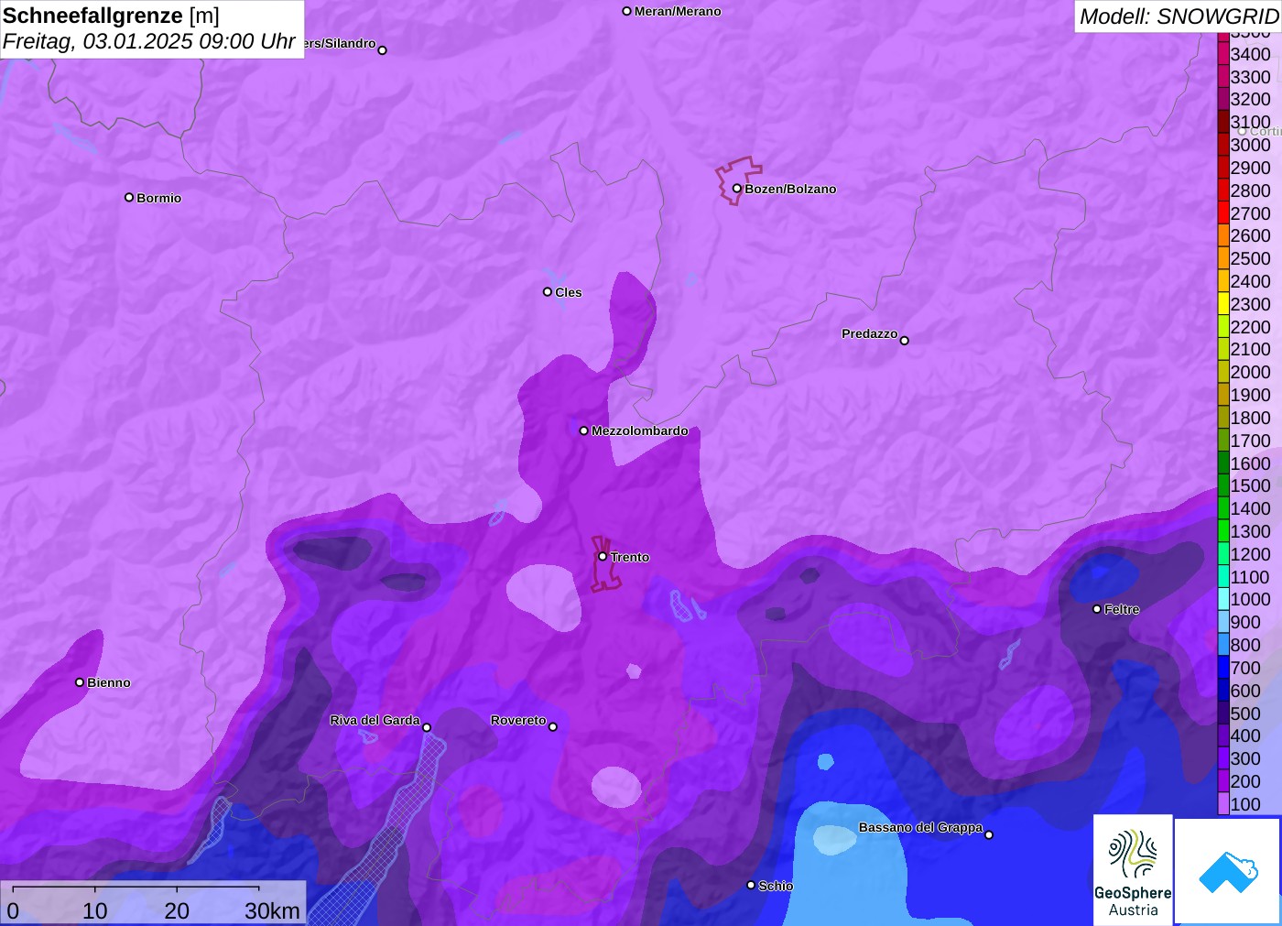Click the Meran/Merano marker dot
This screenshot has width=1282, height=926.
(626, 11)
